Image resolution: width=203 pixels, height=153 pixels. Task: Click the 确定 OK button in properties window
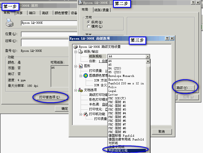tap(62, 109)
